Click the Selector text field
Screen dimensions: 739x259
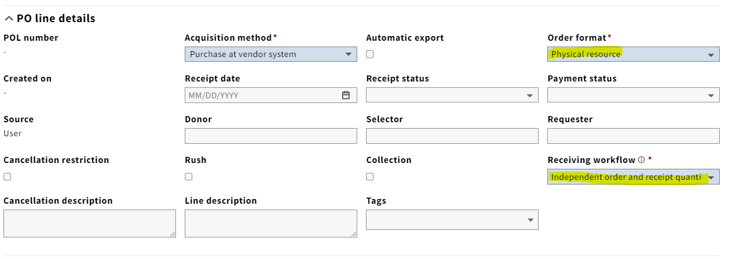pyautogui.click(x=452, y=136)
